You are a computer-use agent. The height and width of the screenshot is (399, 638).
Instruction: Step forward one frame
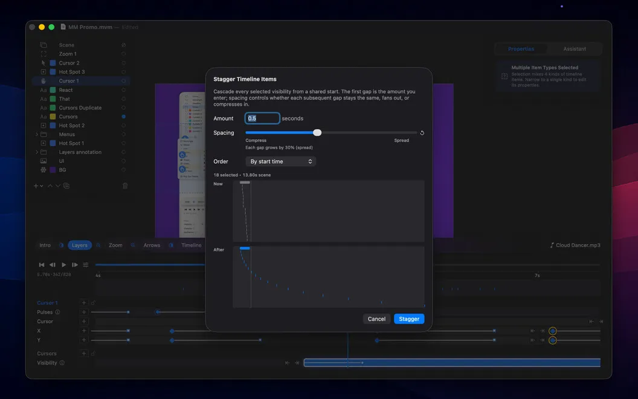(75, 265)
